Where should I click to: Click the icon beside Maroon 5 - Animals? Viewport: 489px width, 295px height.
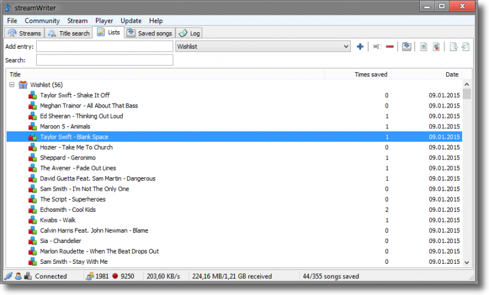(x=32, y=126)
